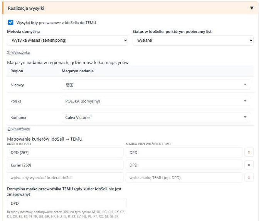Click the DPD [267] IdoSell courier field

click(x=65, y=153)
